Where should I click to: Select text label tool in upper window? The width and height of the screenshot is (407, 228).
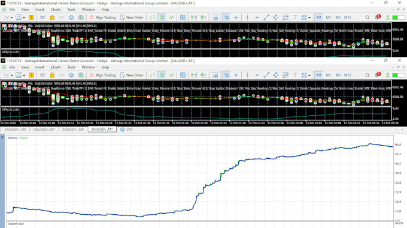[295, 17]
